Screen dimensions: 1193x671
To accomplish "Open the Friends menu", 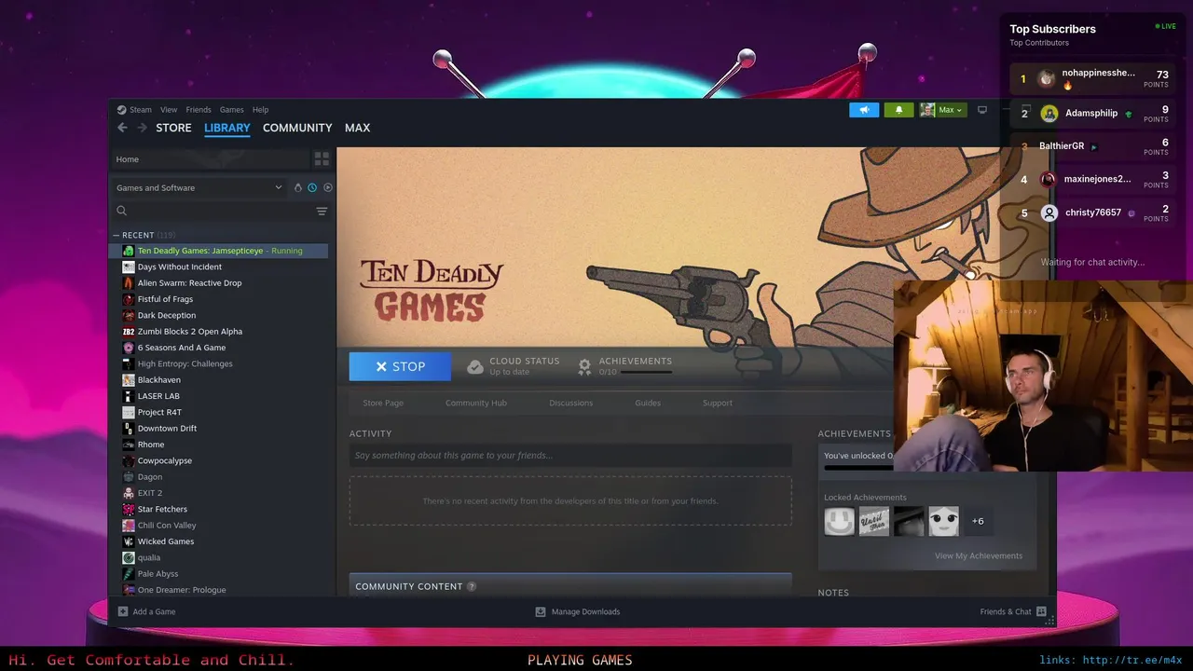I will coord(199,110).
